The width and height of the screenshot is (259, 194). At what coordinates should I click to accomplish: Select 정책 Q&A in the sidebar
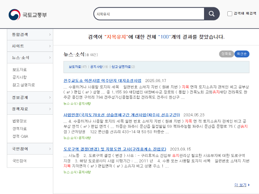(20, 136)
